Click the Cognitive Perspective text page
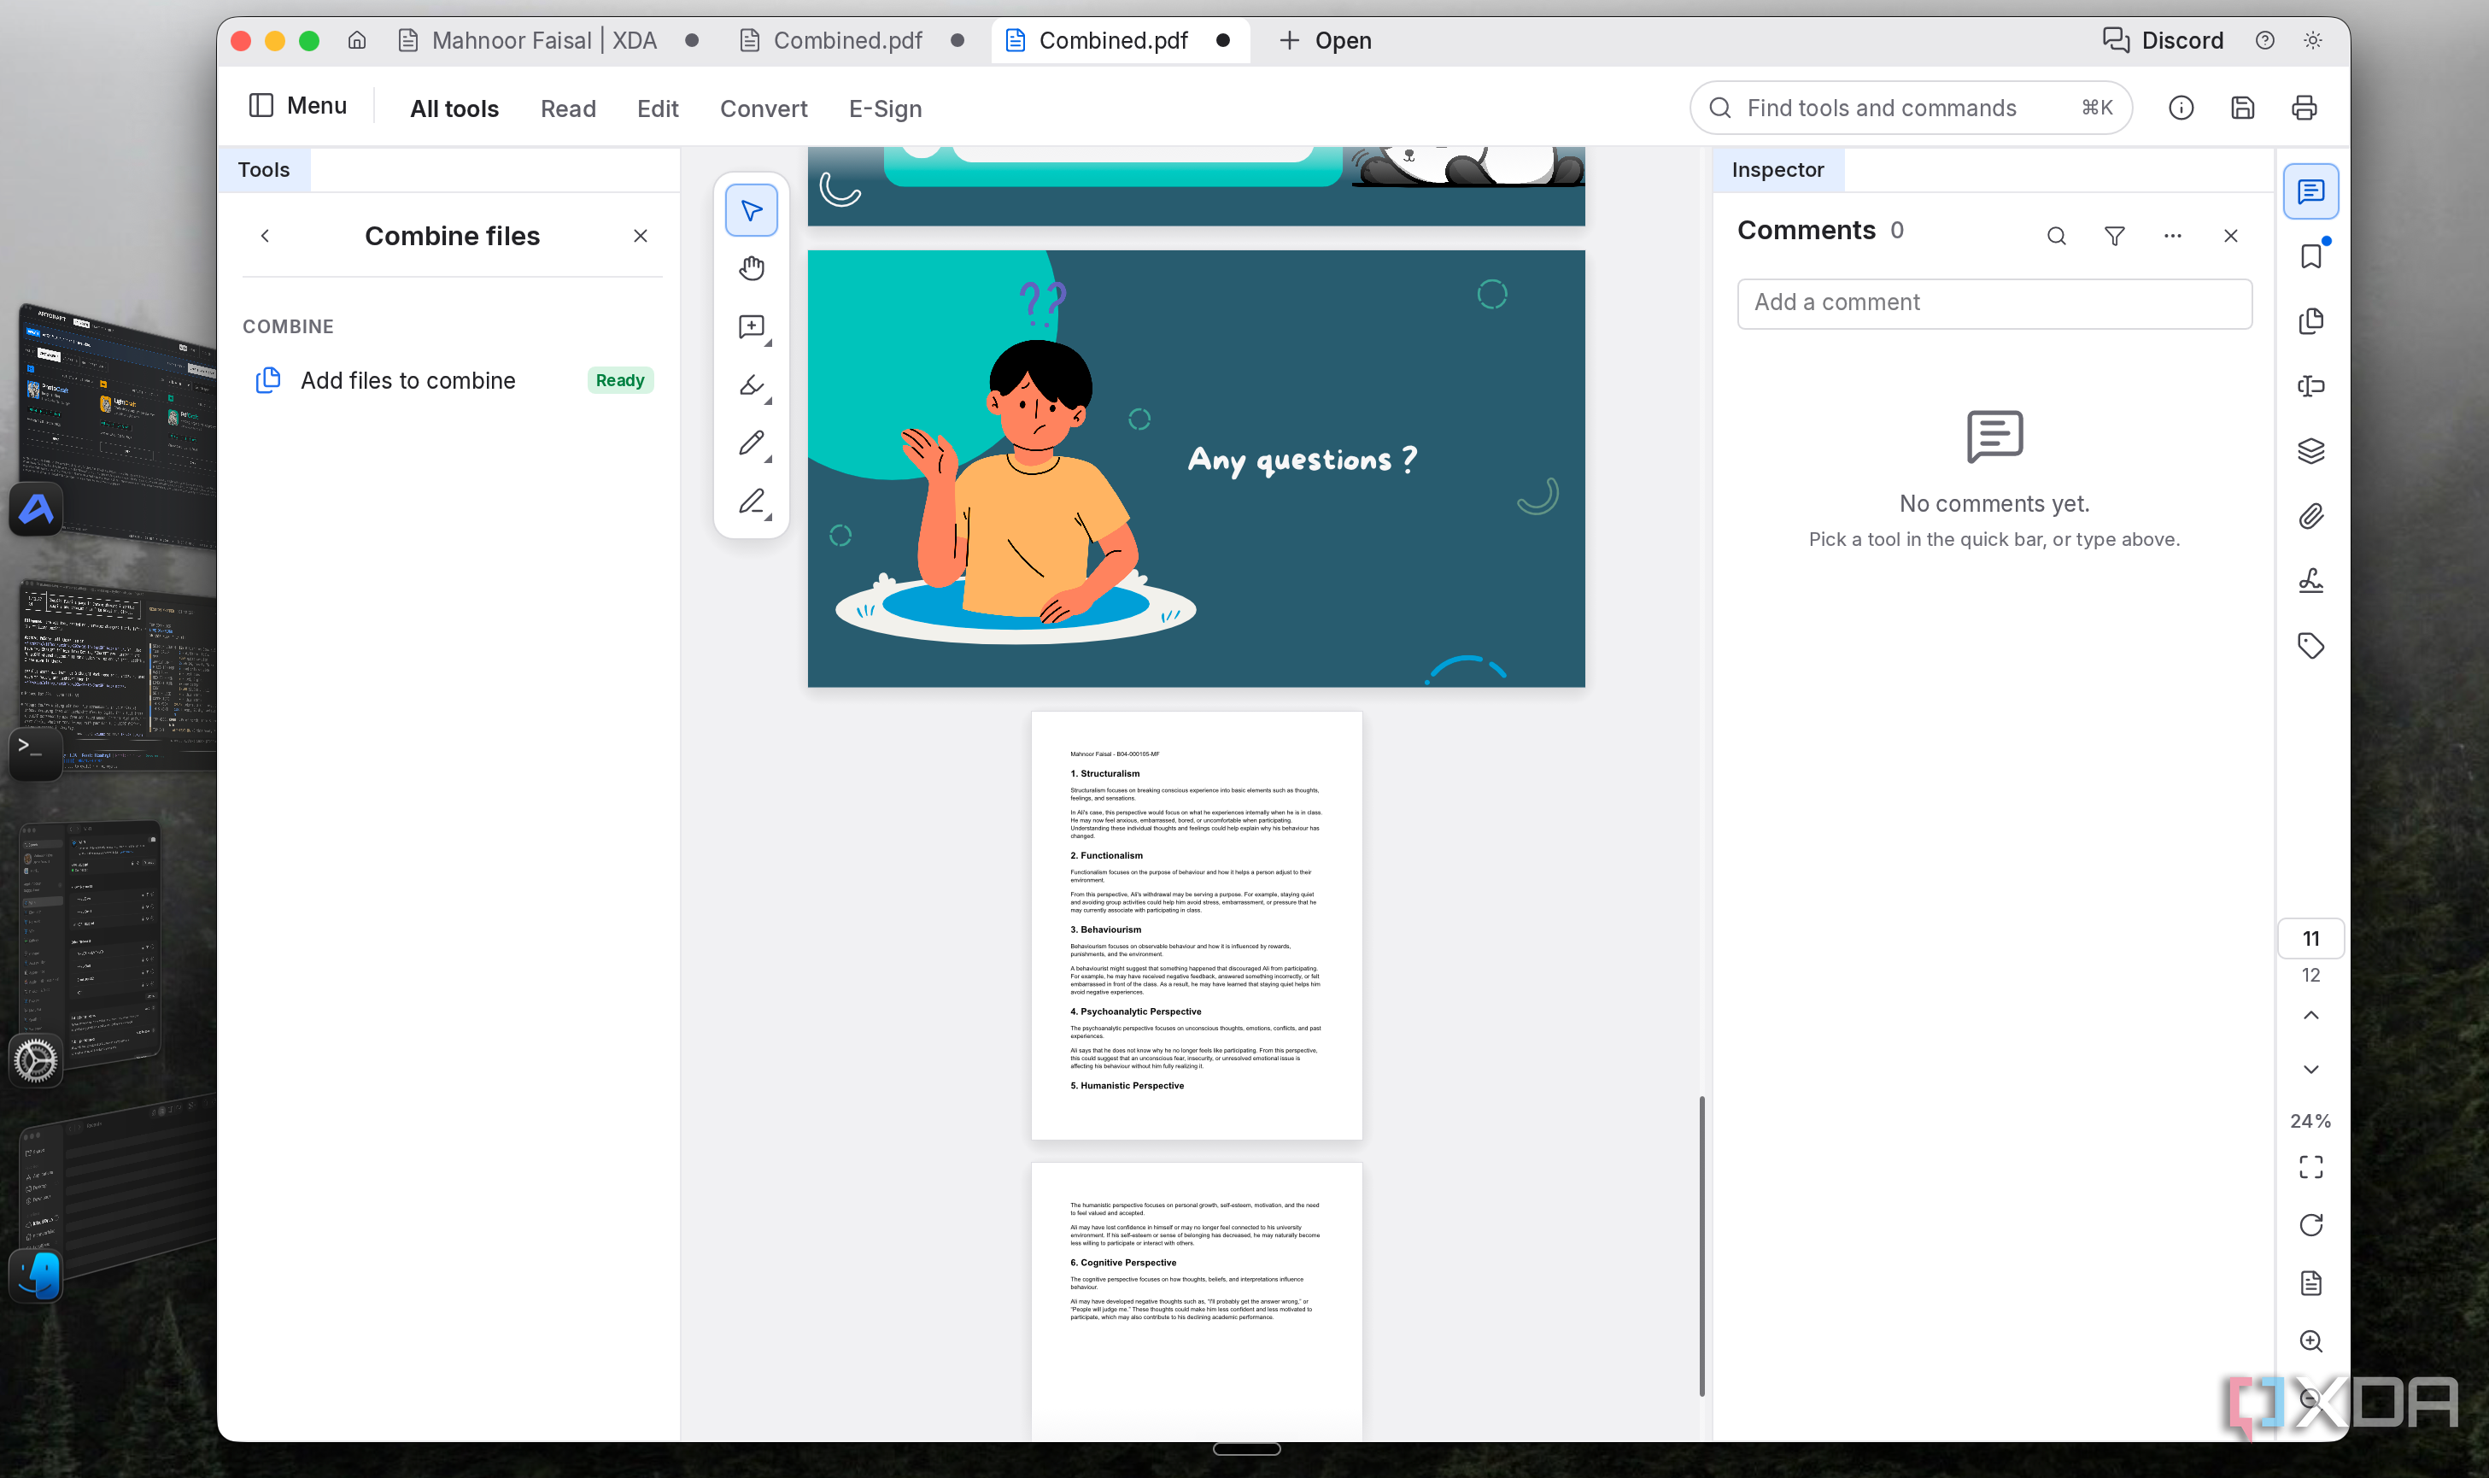Screen dimensions: 2489x1478 (x=1196, y=1300)
